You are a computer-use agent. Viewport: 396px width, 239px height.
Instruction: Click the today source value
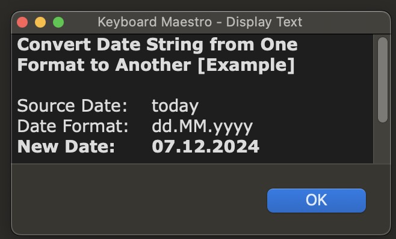pos(175,106)
